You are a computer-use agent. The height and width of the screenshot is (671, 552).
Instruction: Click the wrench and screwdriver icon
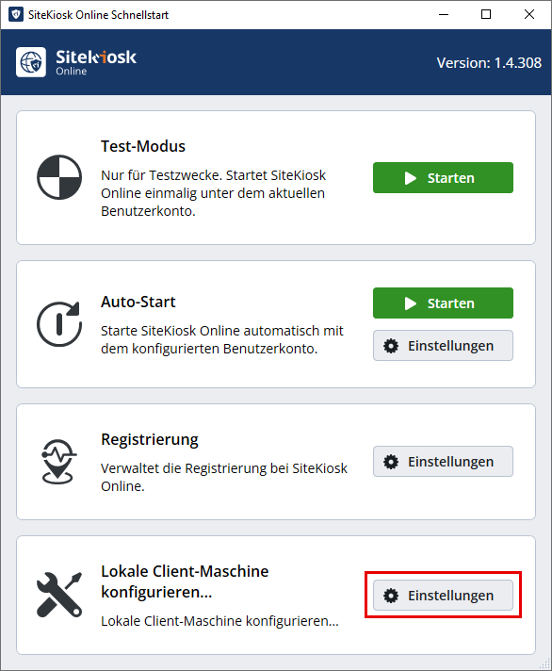tap(59, 595)
